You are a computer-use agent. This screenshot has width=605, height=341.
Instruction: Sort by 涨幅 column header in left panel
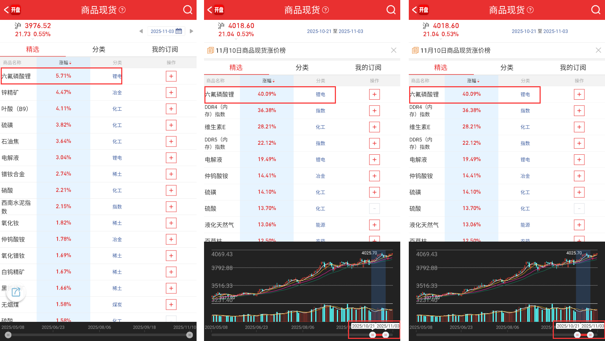[65, 62]
